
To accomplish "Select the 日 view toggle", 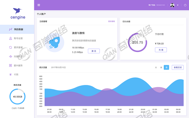I will (166, 67).
